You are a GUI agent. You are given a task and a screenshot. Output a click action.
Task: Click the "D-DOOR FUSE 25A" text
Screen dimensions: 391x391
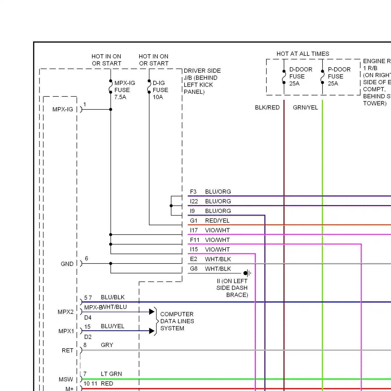tap(301, 76)
